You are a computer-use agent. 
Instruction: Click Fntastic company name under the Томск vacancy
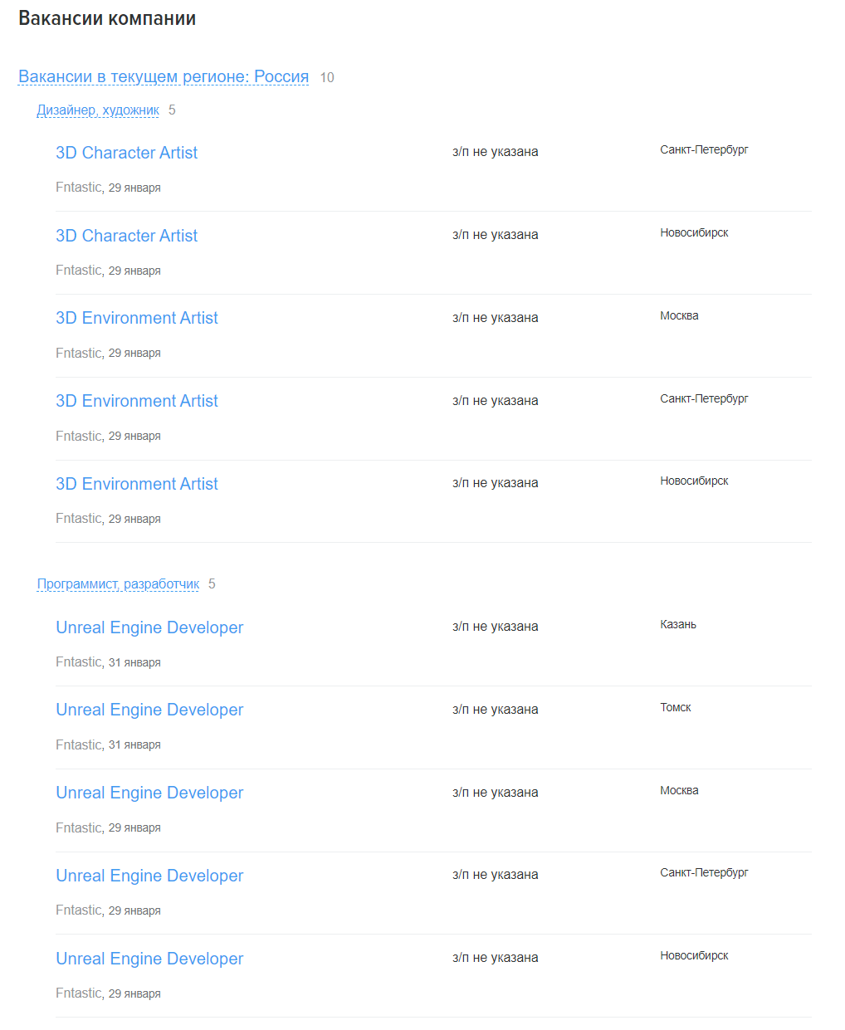(79, 745)
